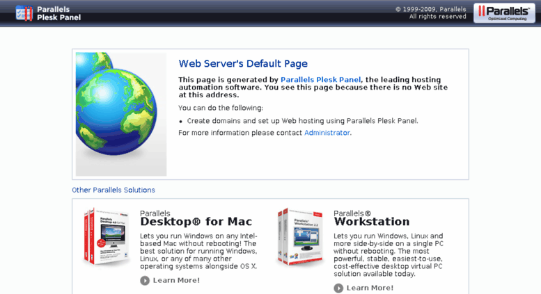Click the 'You can do the following:' text
The image size is (541, 294).
tap(221, 108)
